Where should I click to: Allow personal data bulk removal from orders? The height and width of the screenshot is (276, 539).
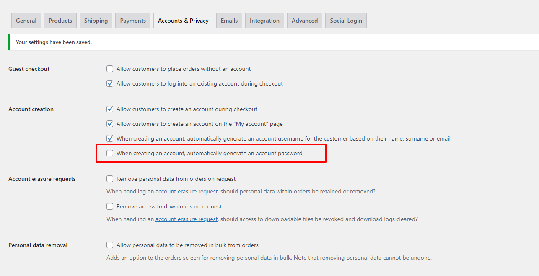click(x=110, y=245)
